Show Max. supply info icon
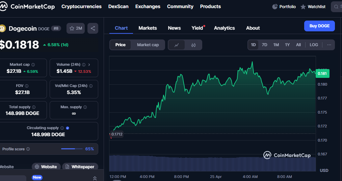This screenshot has width=342, height=181. pos(85,107)
